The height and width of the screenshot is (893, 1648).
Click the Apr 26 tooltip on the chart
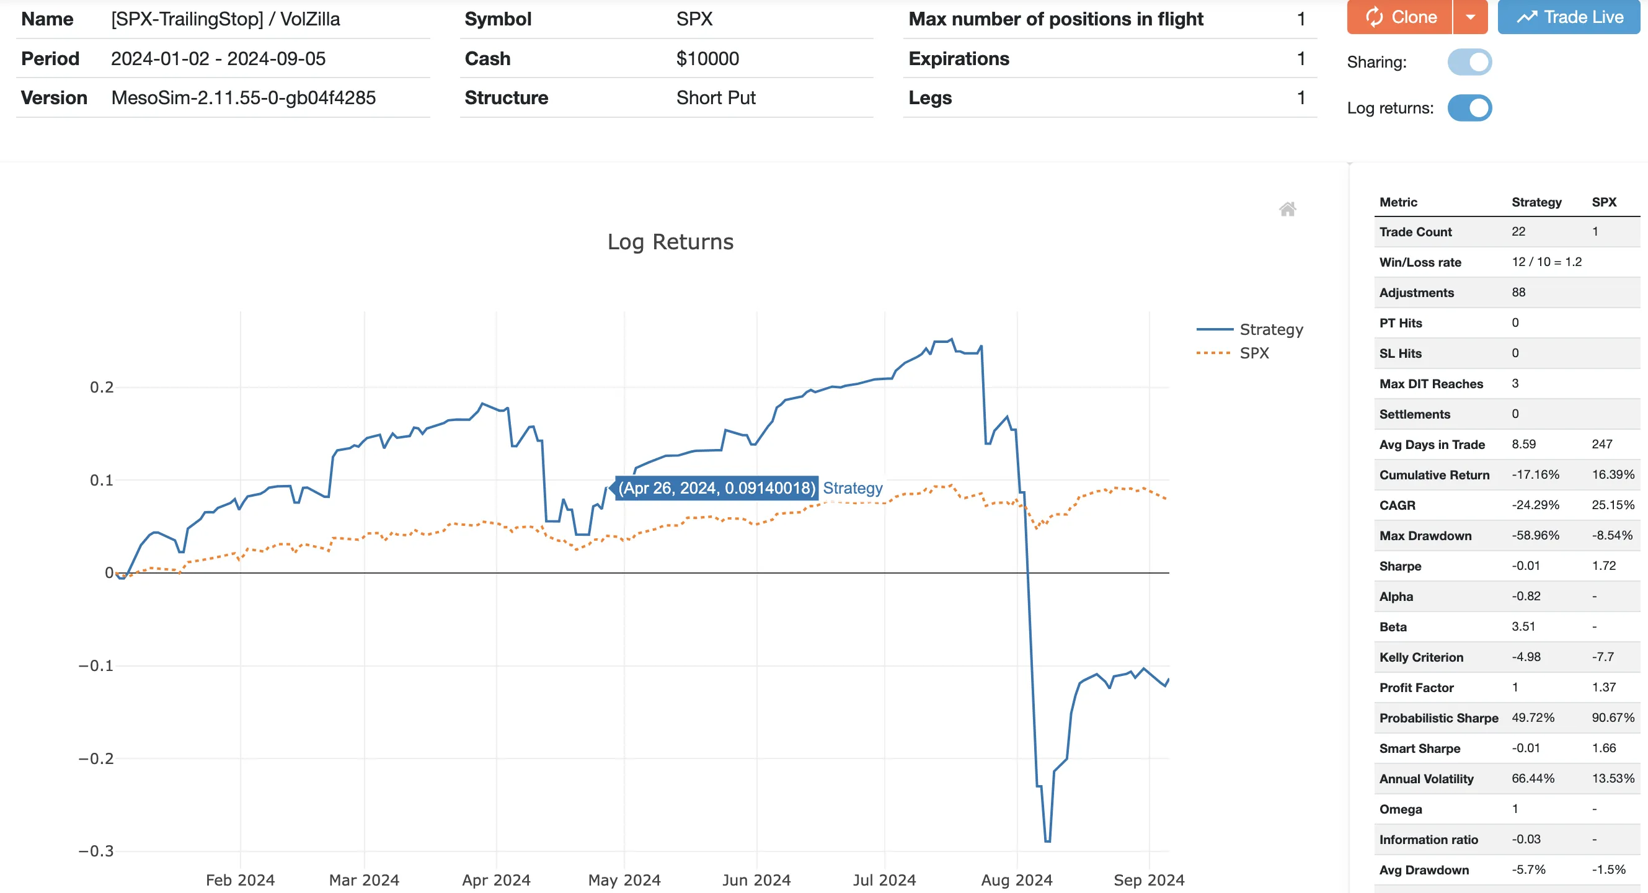click(x=717, y=487)
